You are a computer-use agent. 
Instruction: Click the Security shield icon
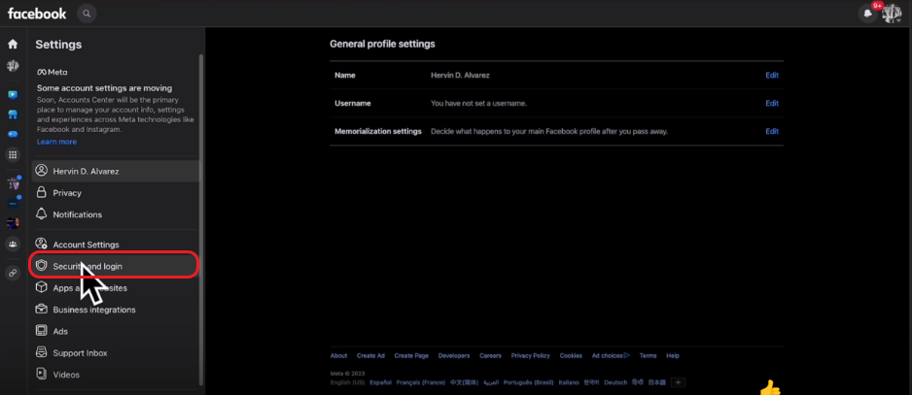[x=41, y=266]
